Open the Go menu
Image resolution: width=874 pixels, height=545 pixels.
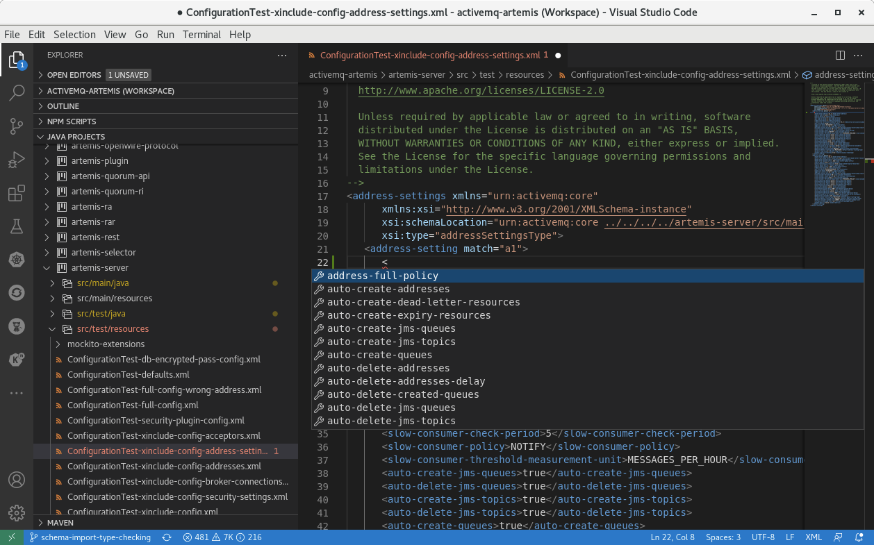142,35
